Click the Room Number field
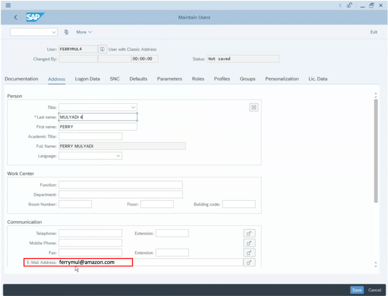 pos(75,204)
